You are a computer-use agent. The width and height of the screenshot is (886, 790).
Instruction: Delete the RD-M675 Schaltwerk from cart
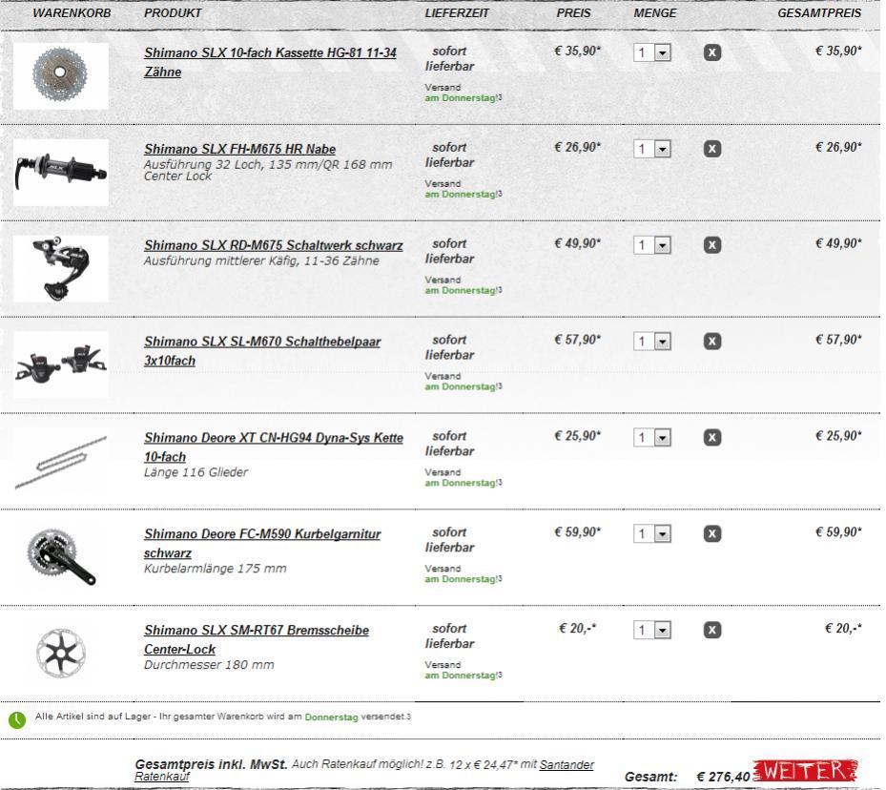pos(712,244)
